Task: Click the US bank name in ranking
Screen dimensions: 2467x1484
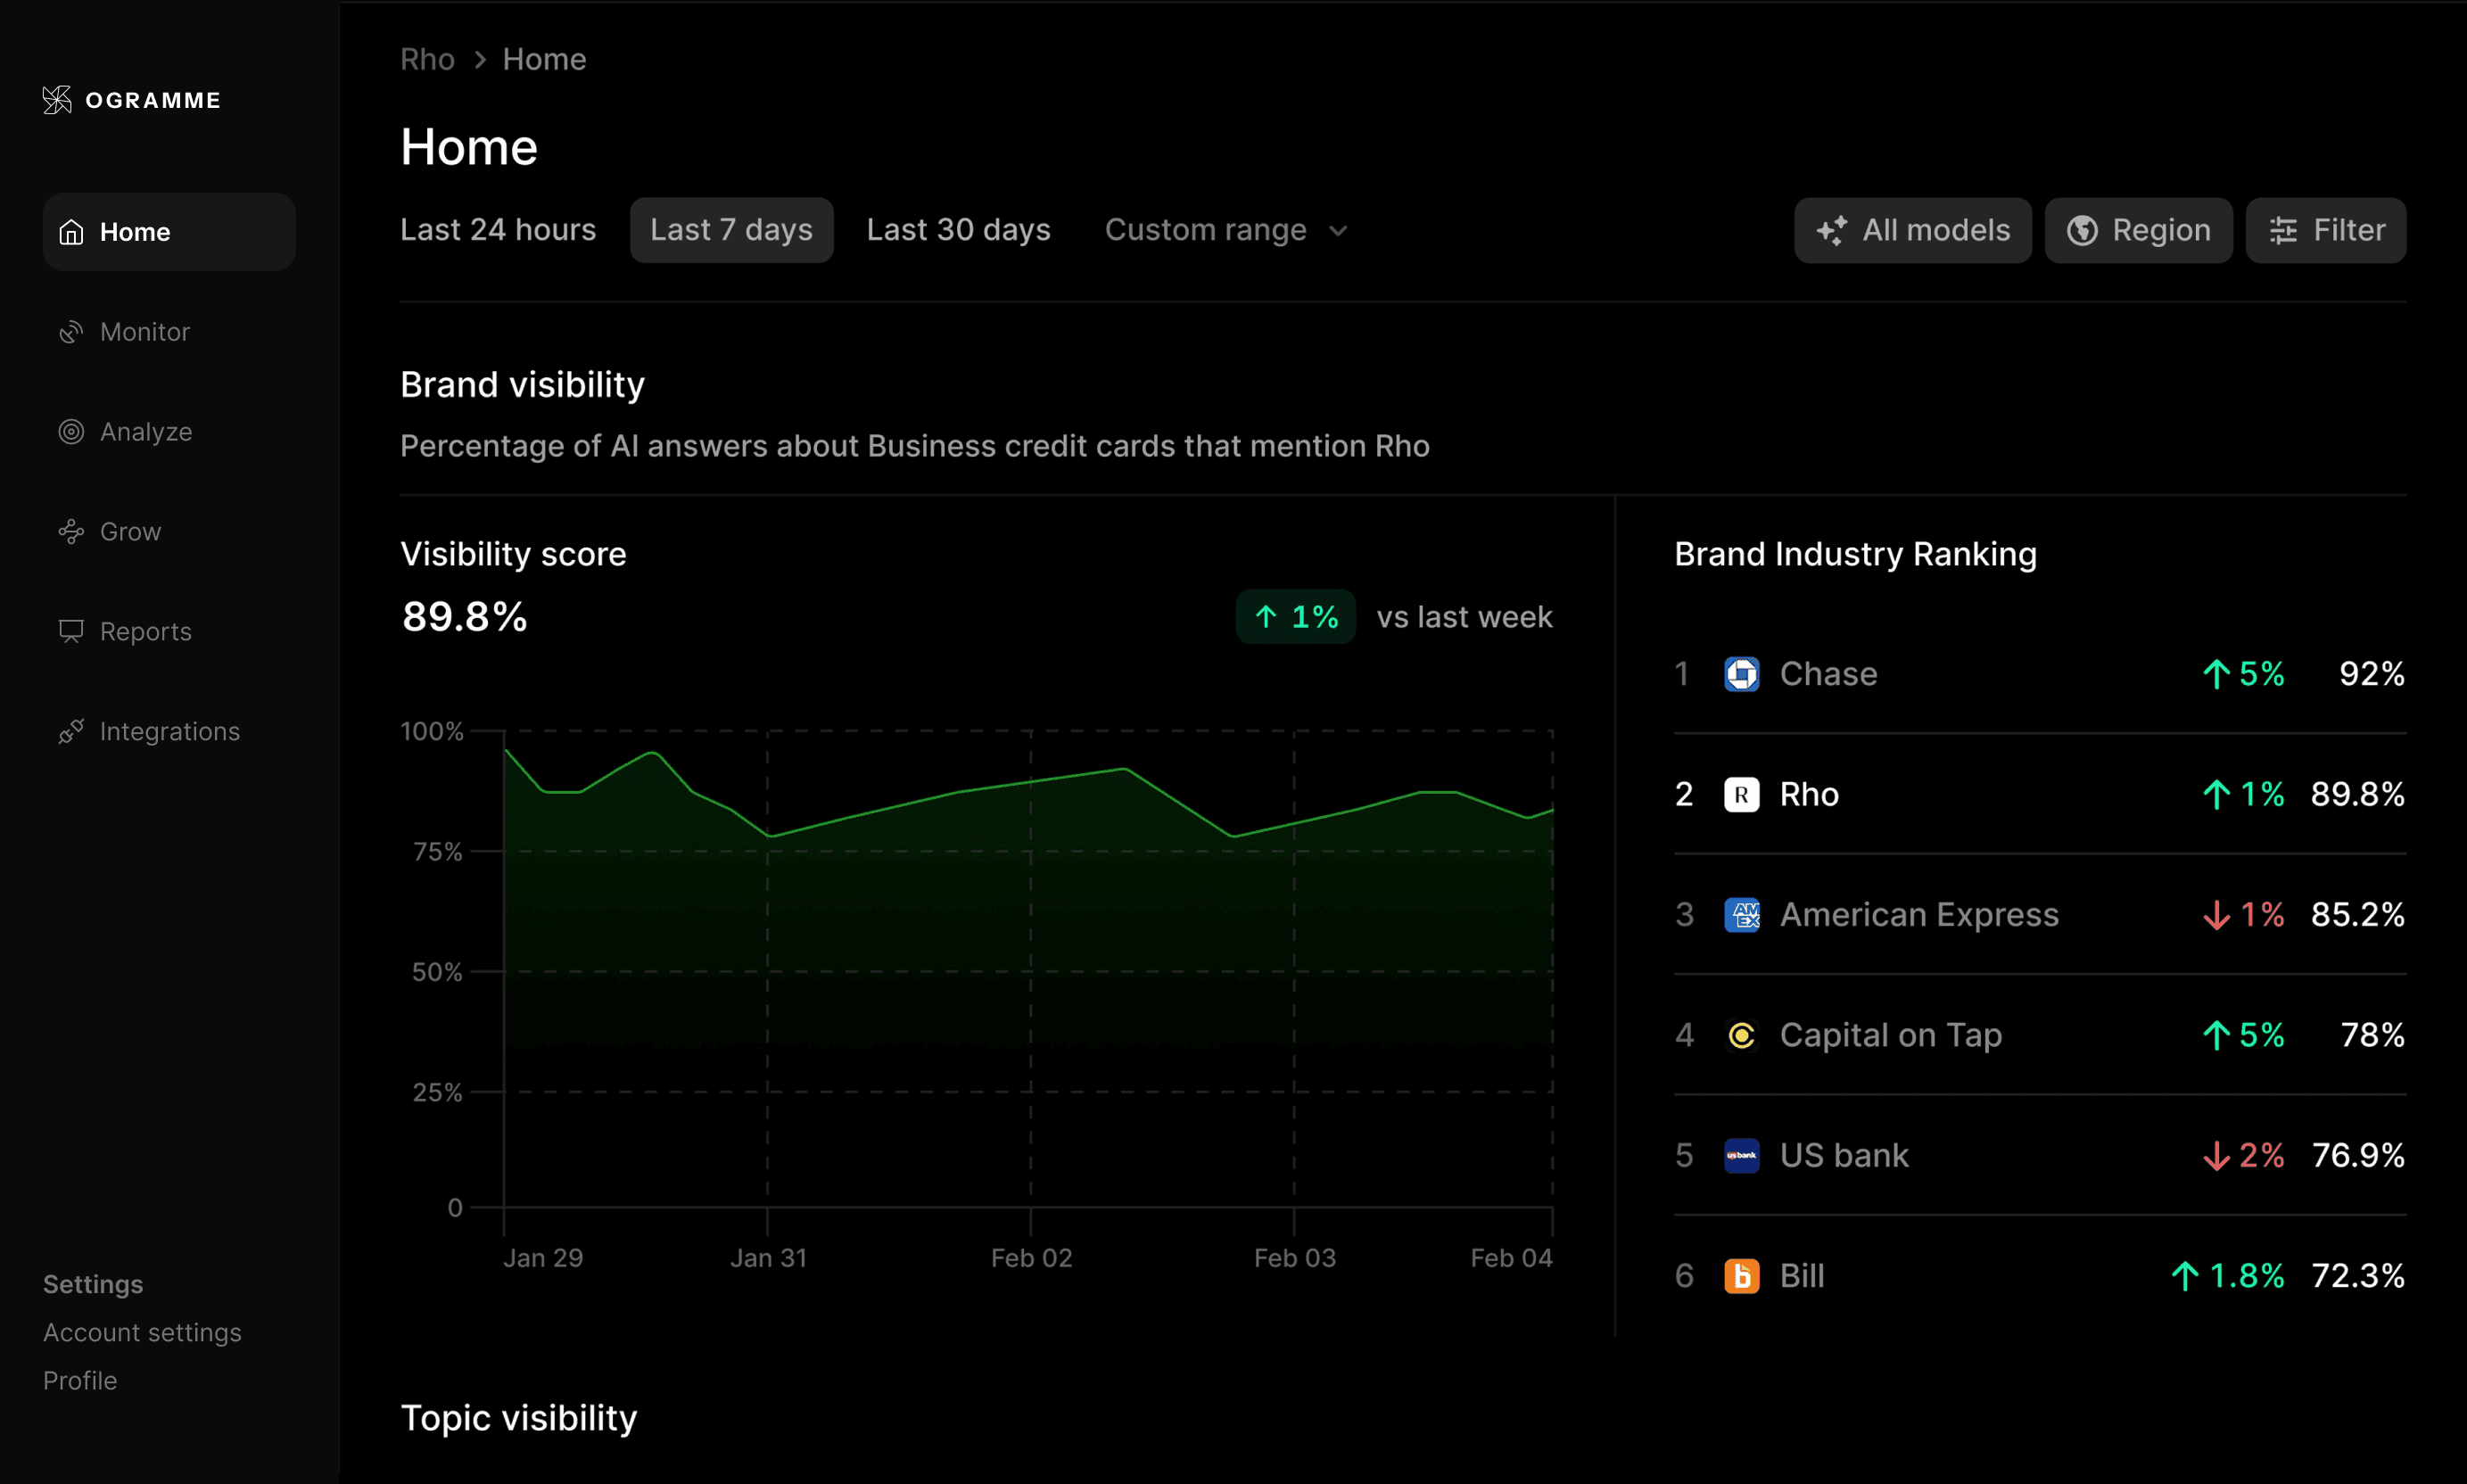Action: point(1844,1156)
